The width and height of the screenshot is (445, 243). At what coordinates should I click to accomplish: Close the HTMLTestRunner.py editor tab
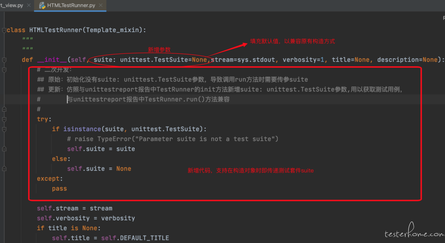pyautogui.click(x=100, y=6)
